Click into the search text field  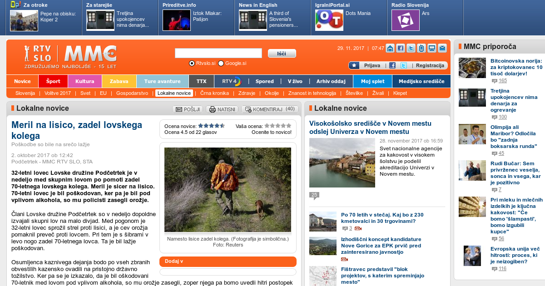[x=218, y=53]
